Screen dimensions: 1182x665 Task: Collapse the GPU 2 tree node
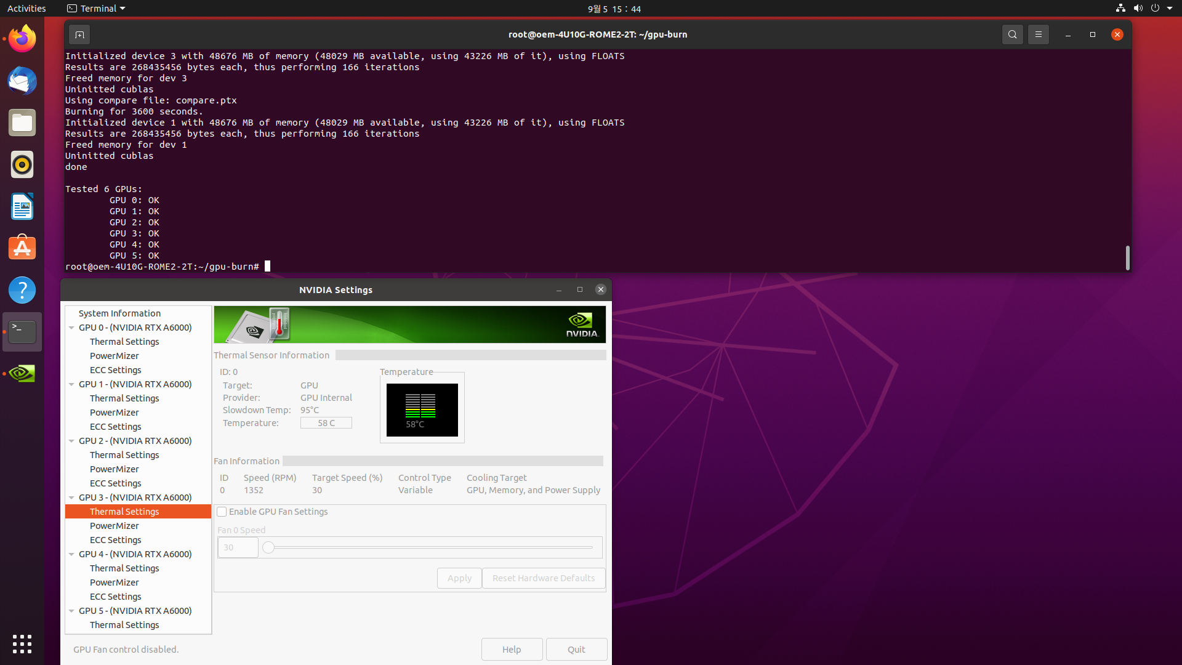[x=71, y=441]
